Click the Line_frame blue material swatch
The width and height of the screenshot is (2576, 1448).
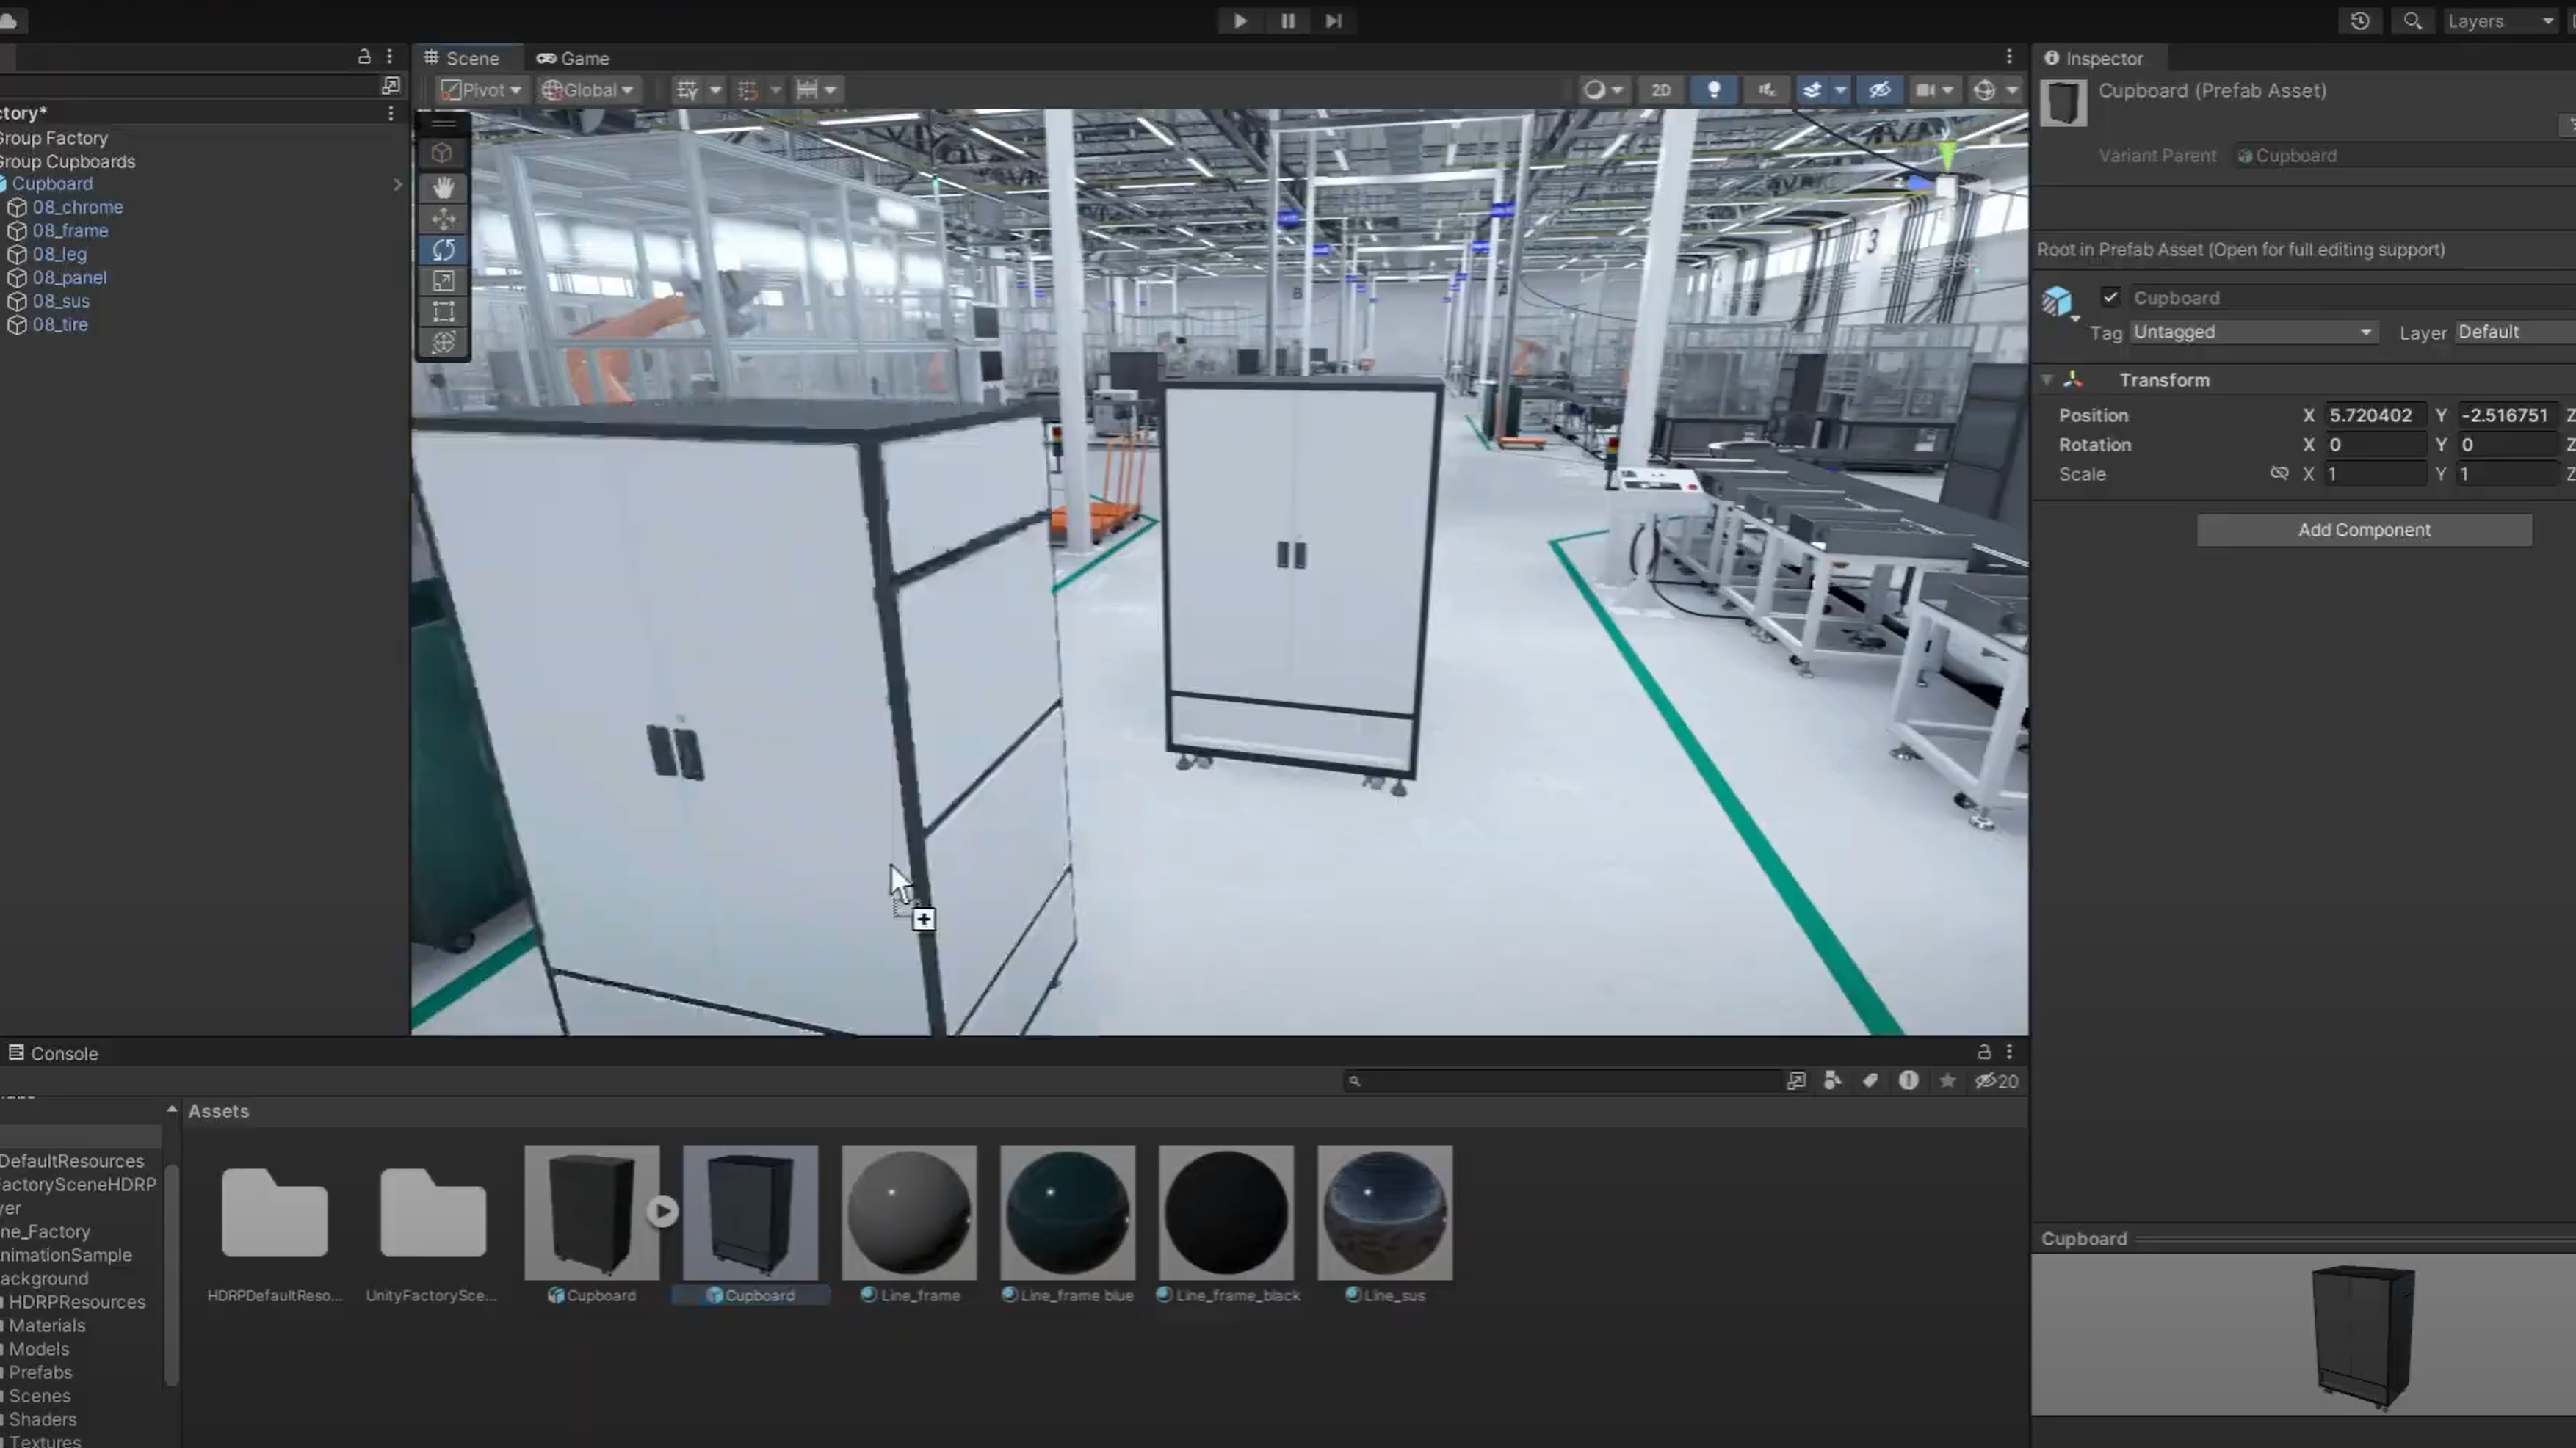(1067, 1212)
